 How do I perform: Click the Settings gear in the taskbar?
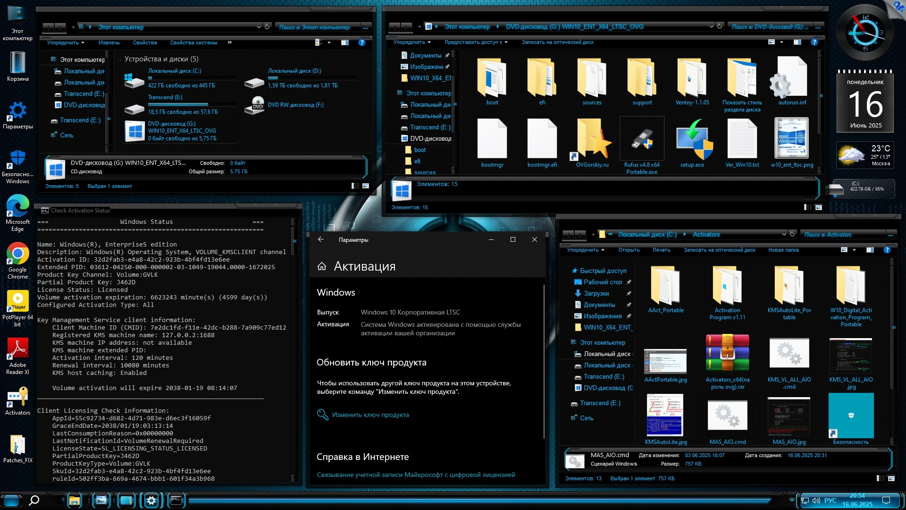151,501
